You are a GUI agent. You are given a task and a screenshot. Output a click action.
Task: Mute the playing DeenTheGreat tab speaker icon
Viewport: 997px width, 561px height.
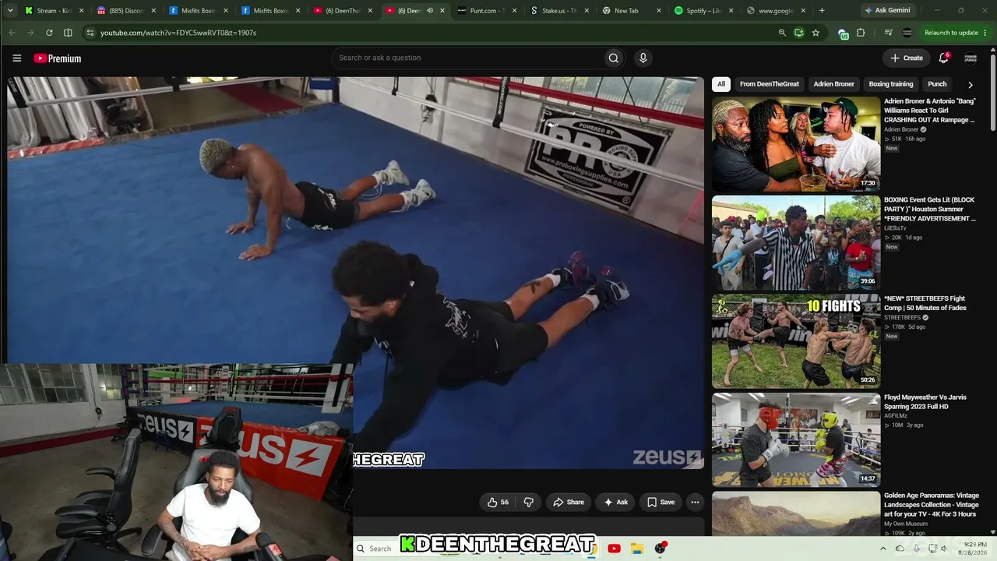coord(430,11)
